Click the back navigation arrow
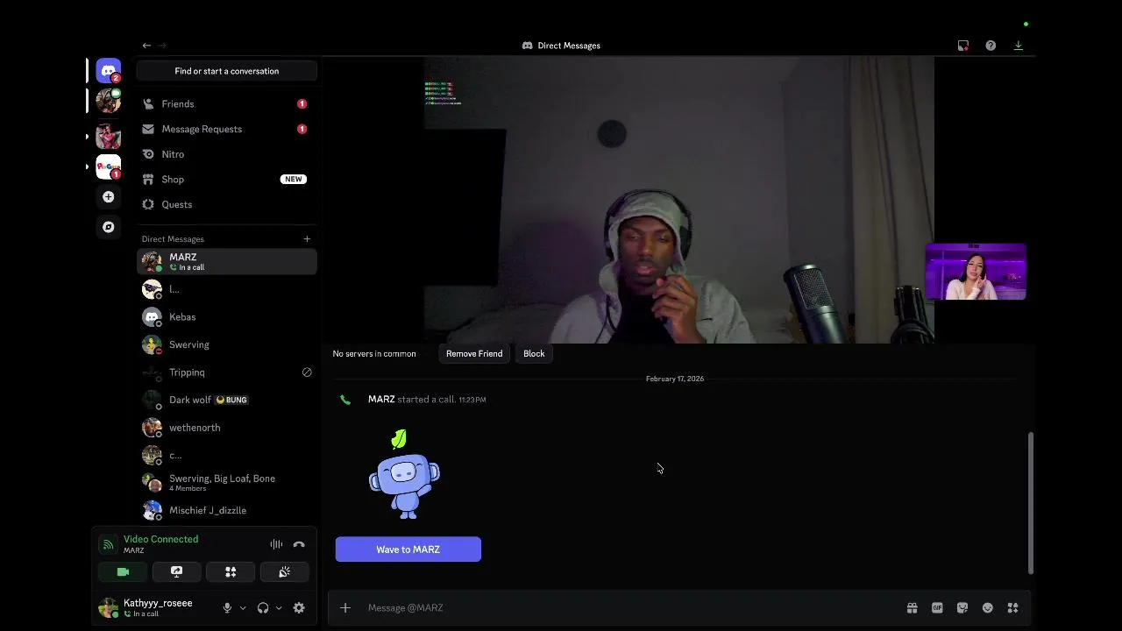 point(146,46)
